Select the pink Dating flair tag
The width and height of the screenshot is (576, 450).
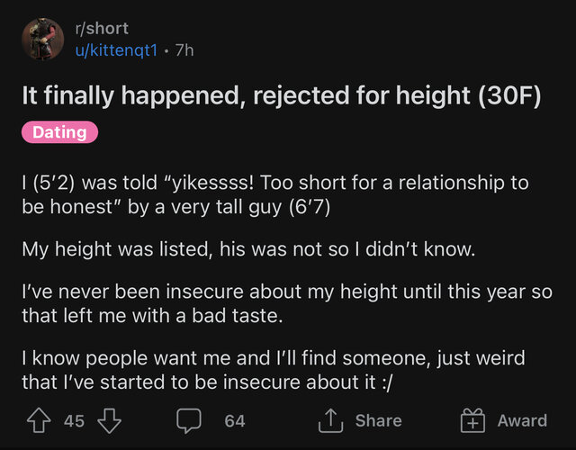click(x=59, y=133)
